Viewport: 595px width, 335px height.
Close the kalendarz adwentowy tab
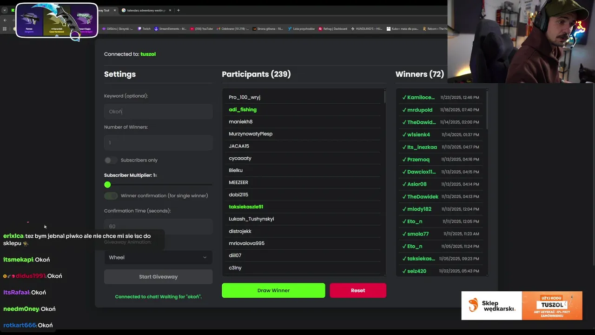pyautogui.click(x=170, y=10)
